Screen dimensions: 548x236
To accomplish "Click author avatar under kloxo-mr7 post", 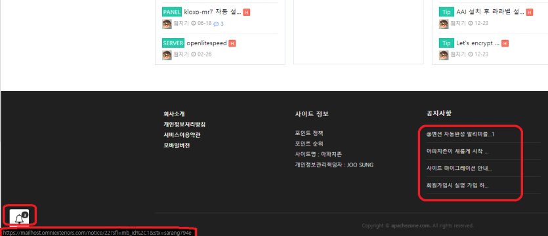I will point(167,24).
